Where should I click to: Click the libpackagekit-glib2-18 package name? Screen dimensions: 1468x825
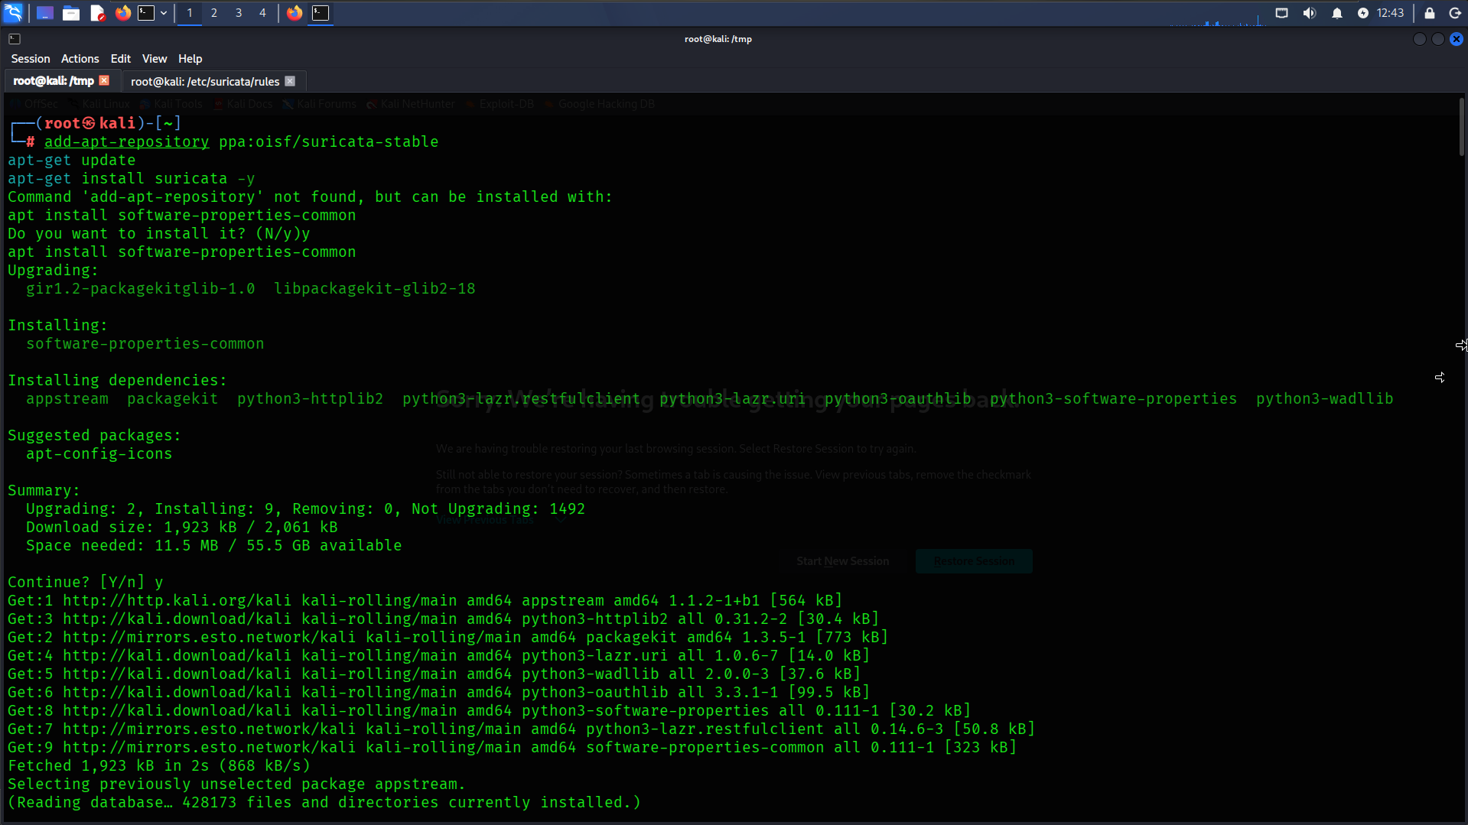(375, 289)
